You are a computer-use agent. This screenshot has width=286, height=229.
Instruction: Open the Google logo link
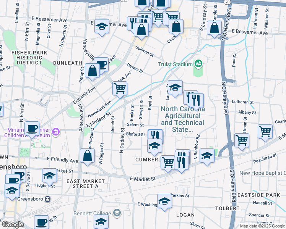point(13,224)
